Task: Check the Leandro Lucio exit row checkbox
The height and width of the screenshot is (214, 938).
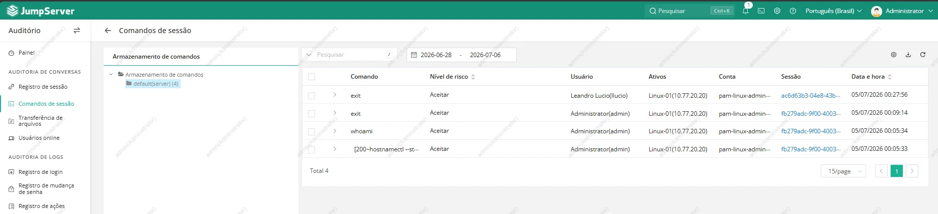Action: [311, 96]
